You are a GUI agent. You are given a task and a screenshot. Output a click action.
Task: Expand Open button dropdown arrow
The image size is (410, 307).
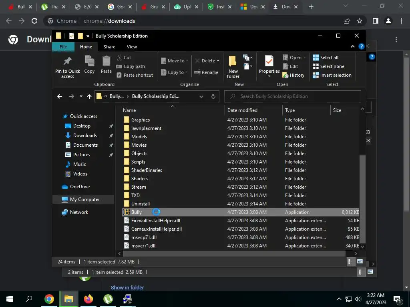(305, 58)
